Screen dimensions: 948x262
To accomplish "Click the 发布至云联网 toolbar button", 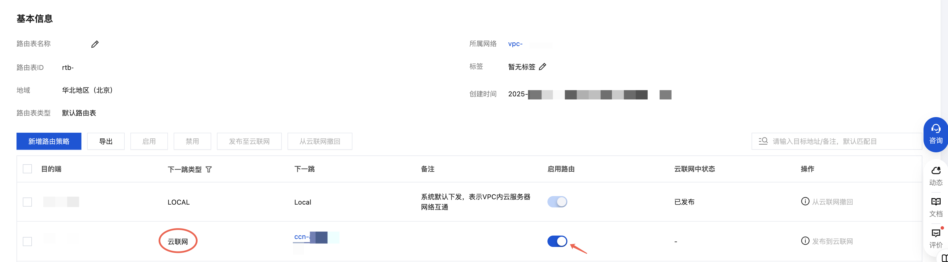I will [249, 142].
